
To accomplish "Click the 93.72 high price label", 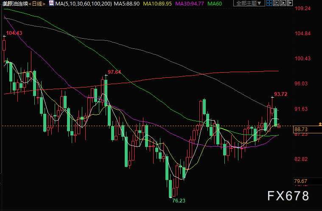I will pos(280,94).
